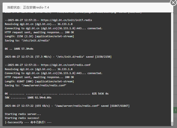Click the status title 正在安装redis-7.4
The height and width of the screenshot is (128, 177).
point(36,7)
